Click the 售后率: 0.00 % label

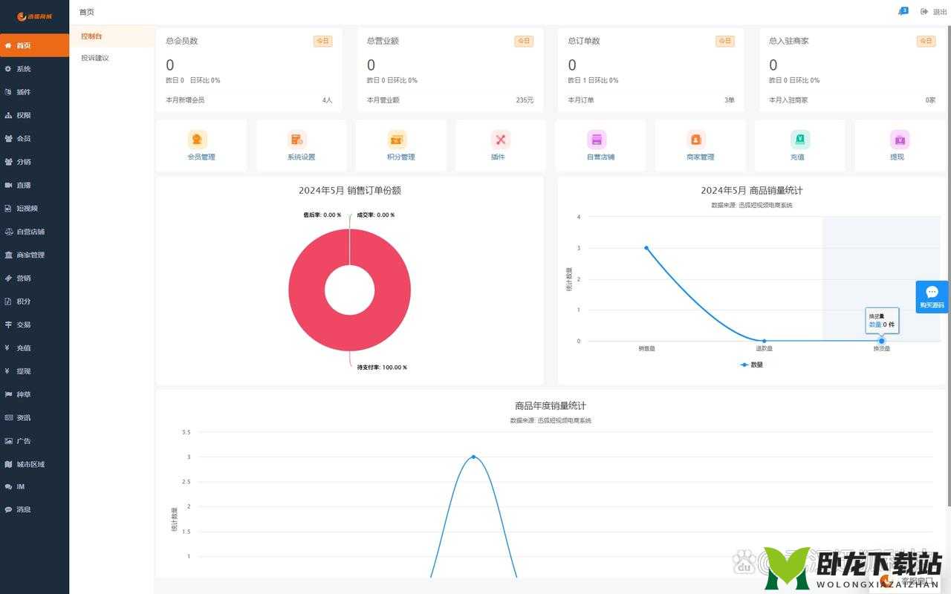(322, 215)
